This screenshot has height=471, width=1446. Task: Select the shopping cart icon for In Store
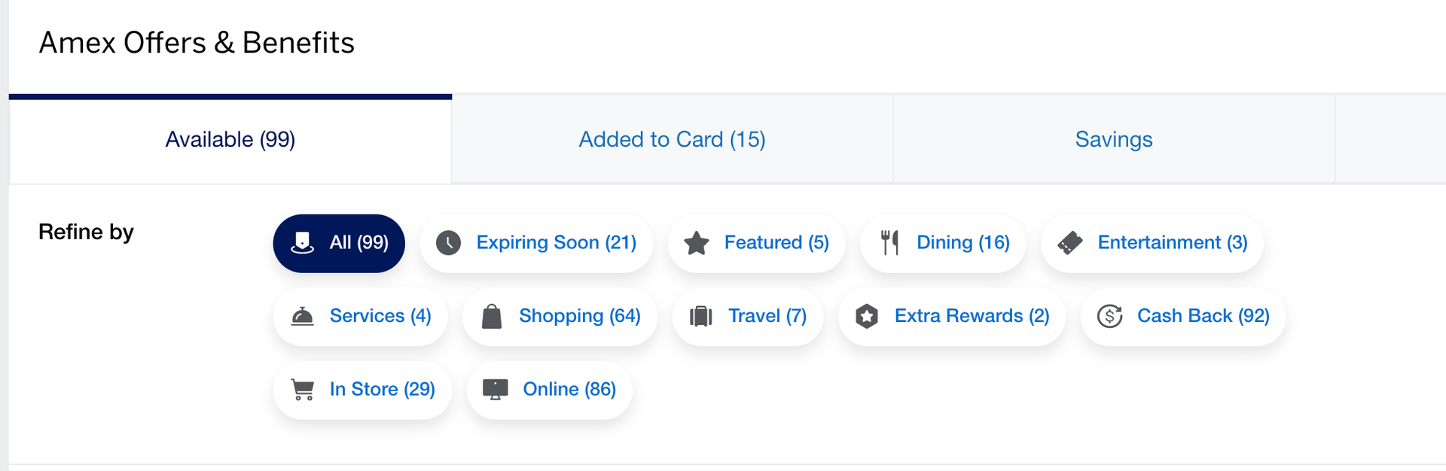tap(303, 389)
